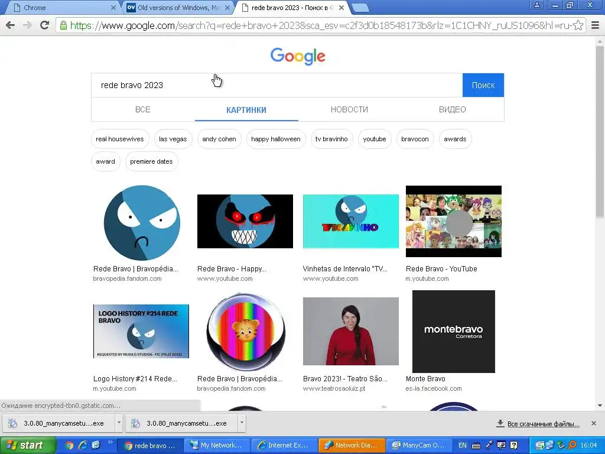This screenshot has width=605, height=454.
Task: Click the language bar help question icon
Action: (x=514, y=445)
